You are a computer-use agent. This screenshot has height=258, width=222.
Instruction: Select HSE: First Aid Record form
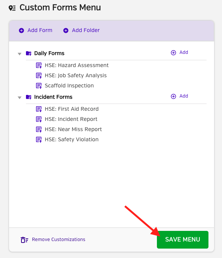click(71, 109)
